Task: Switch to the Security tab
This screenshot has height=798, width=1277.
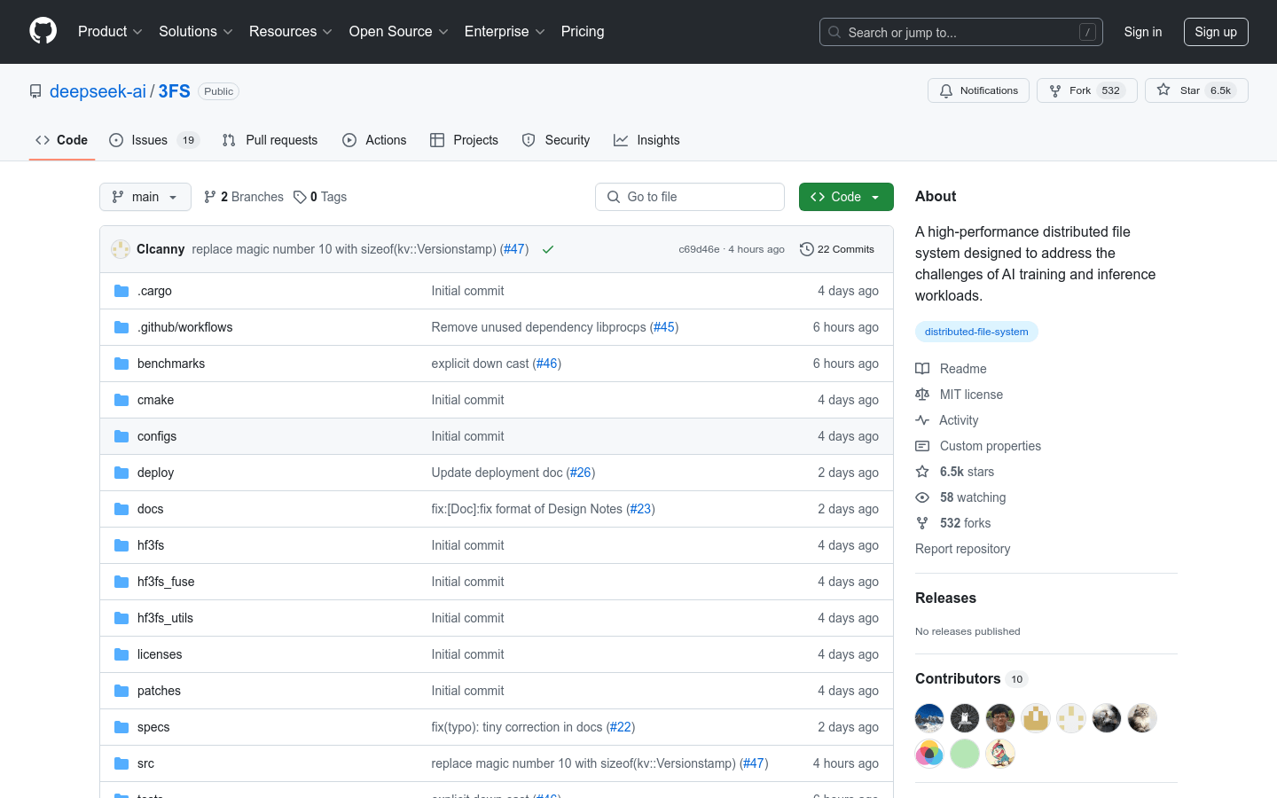Action: (556, 140)
